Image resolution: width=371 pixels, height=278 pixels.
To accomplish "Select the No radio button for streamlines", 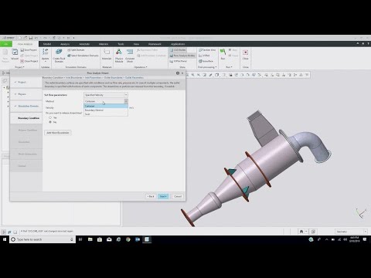I will pos(50,122).
